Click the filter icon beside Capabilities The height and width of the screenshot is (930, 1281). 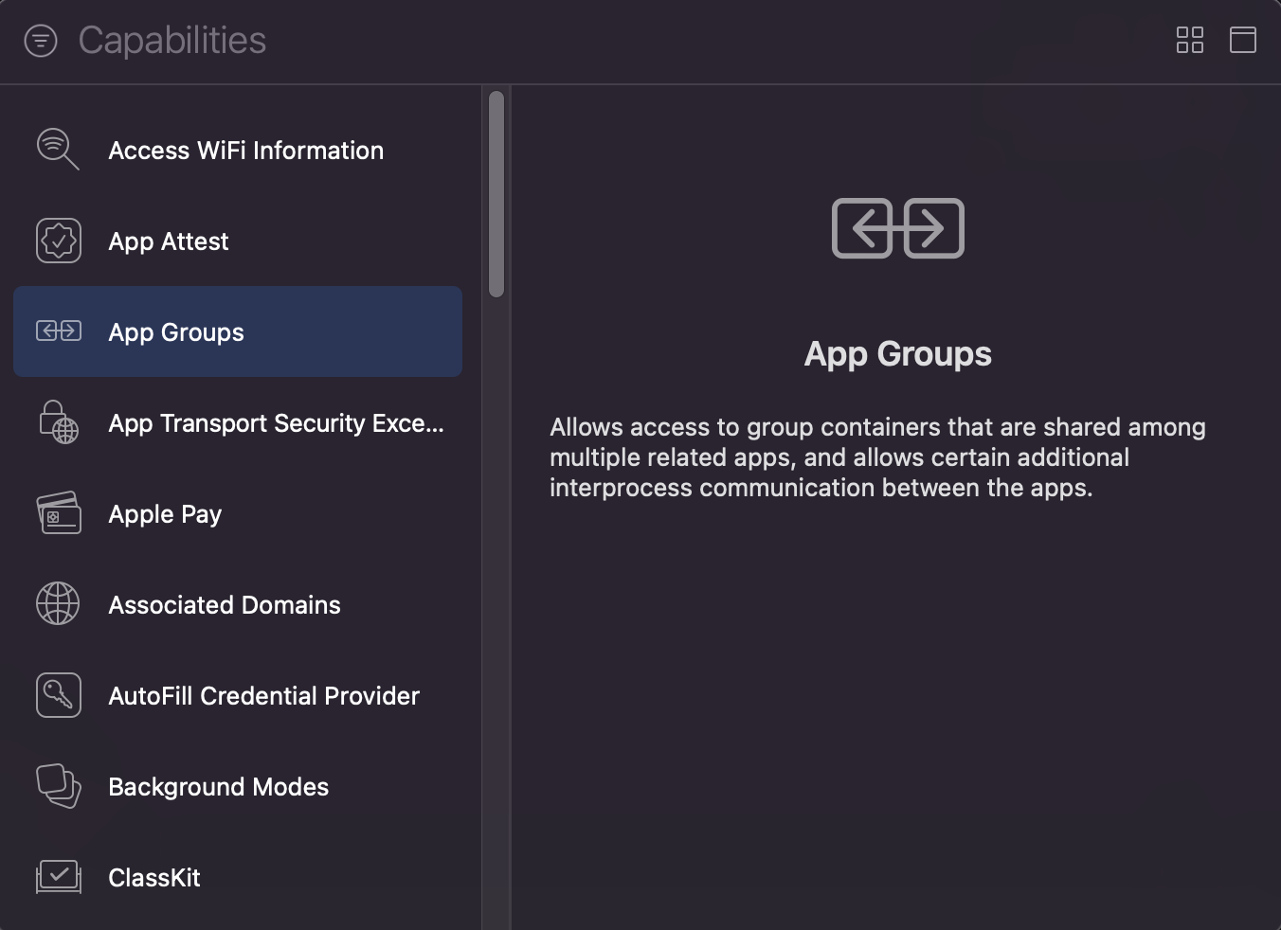click(41, 41)
